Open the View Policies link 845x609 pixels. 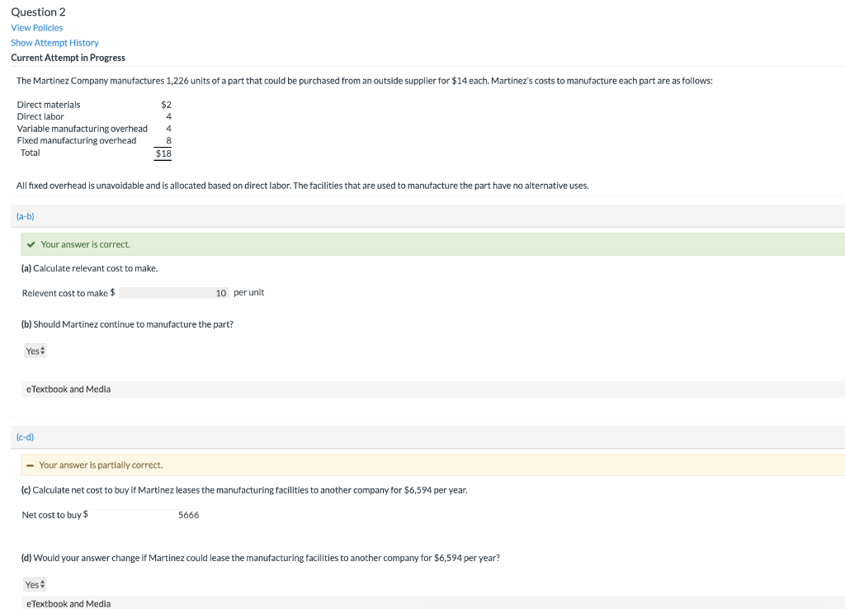coord(36,28)
